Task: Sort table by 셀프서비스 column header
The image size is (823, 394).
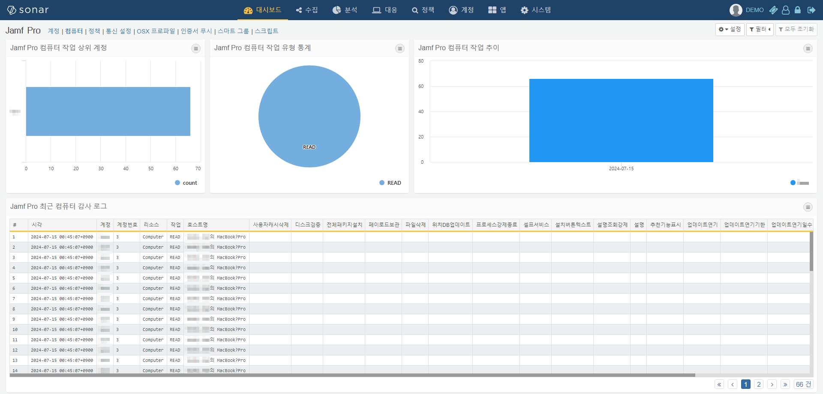Action: point(536,225)
